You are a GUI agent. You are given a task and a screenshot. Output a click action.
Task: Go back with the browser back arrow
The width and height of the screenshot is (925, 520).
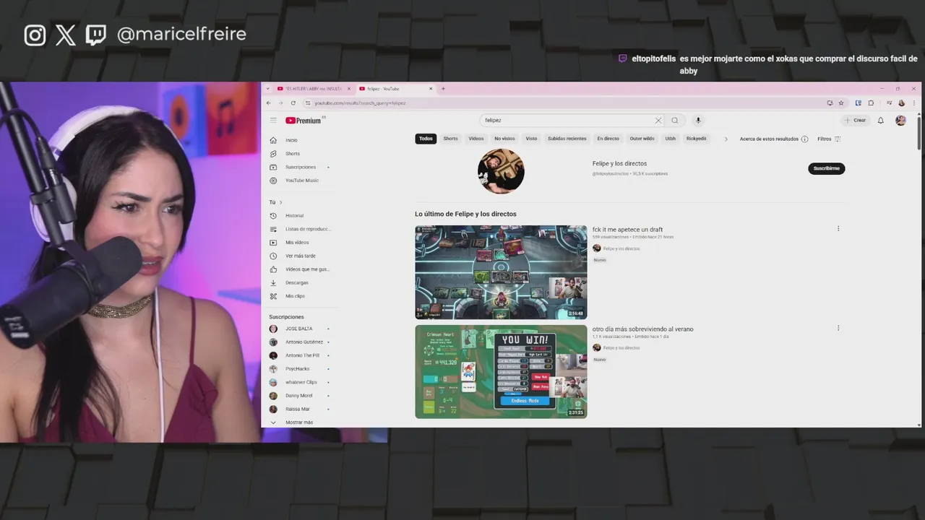tap(269, 103)
